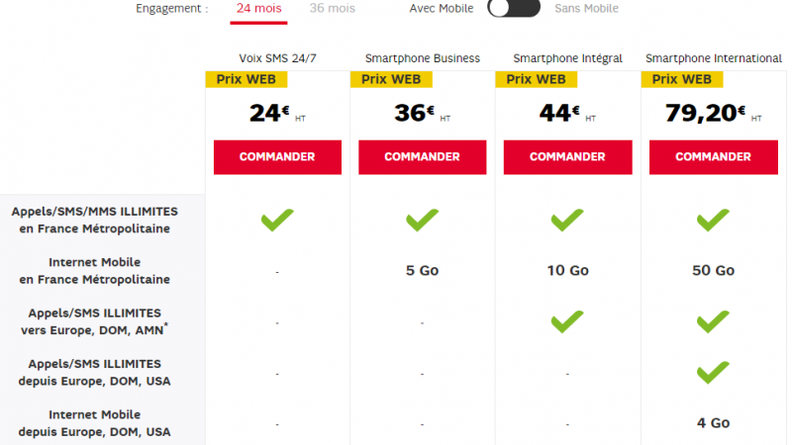Click the 79,20€ HT price
The height and width of the screenshot is (445, 792).
tap(705, 113)
